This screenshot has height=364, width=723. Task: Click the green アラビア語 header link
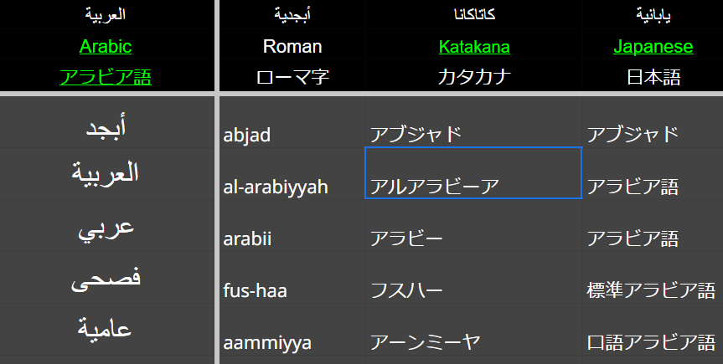pos(106,78)
